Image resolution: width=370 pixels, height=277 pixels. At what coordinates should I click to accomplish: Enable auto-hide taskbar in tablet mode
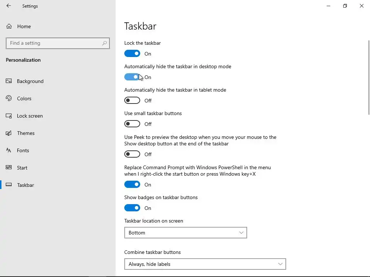click(132, 101)
